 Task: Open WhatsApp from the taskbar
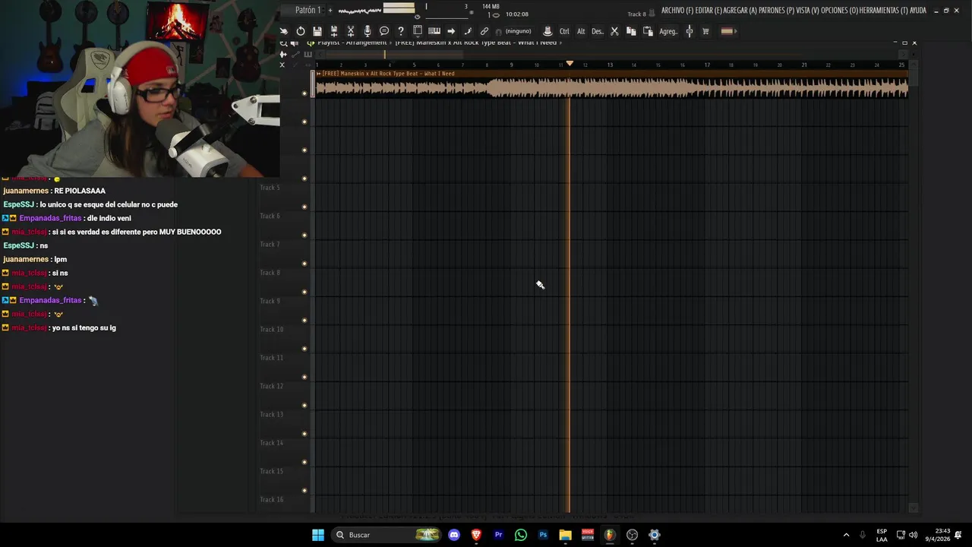tap(521, 535)
